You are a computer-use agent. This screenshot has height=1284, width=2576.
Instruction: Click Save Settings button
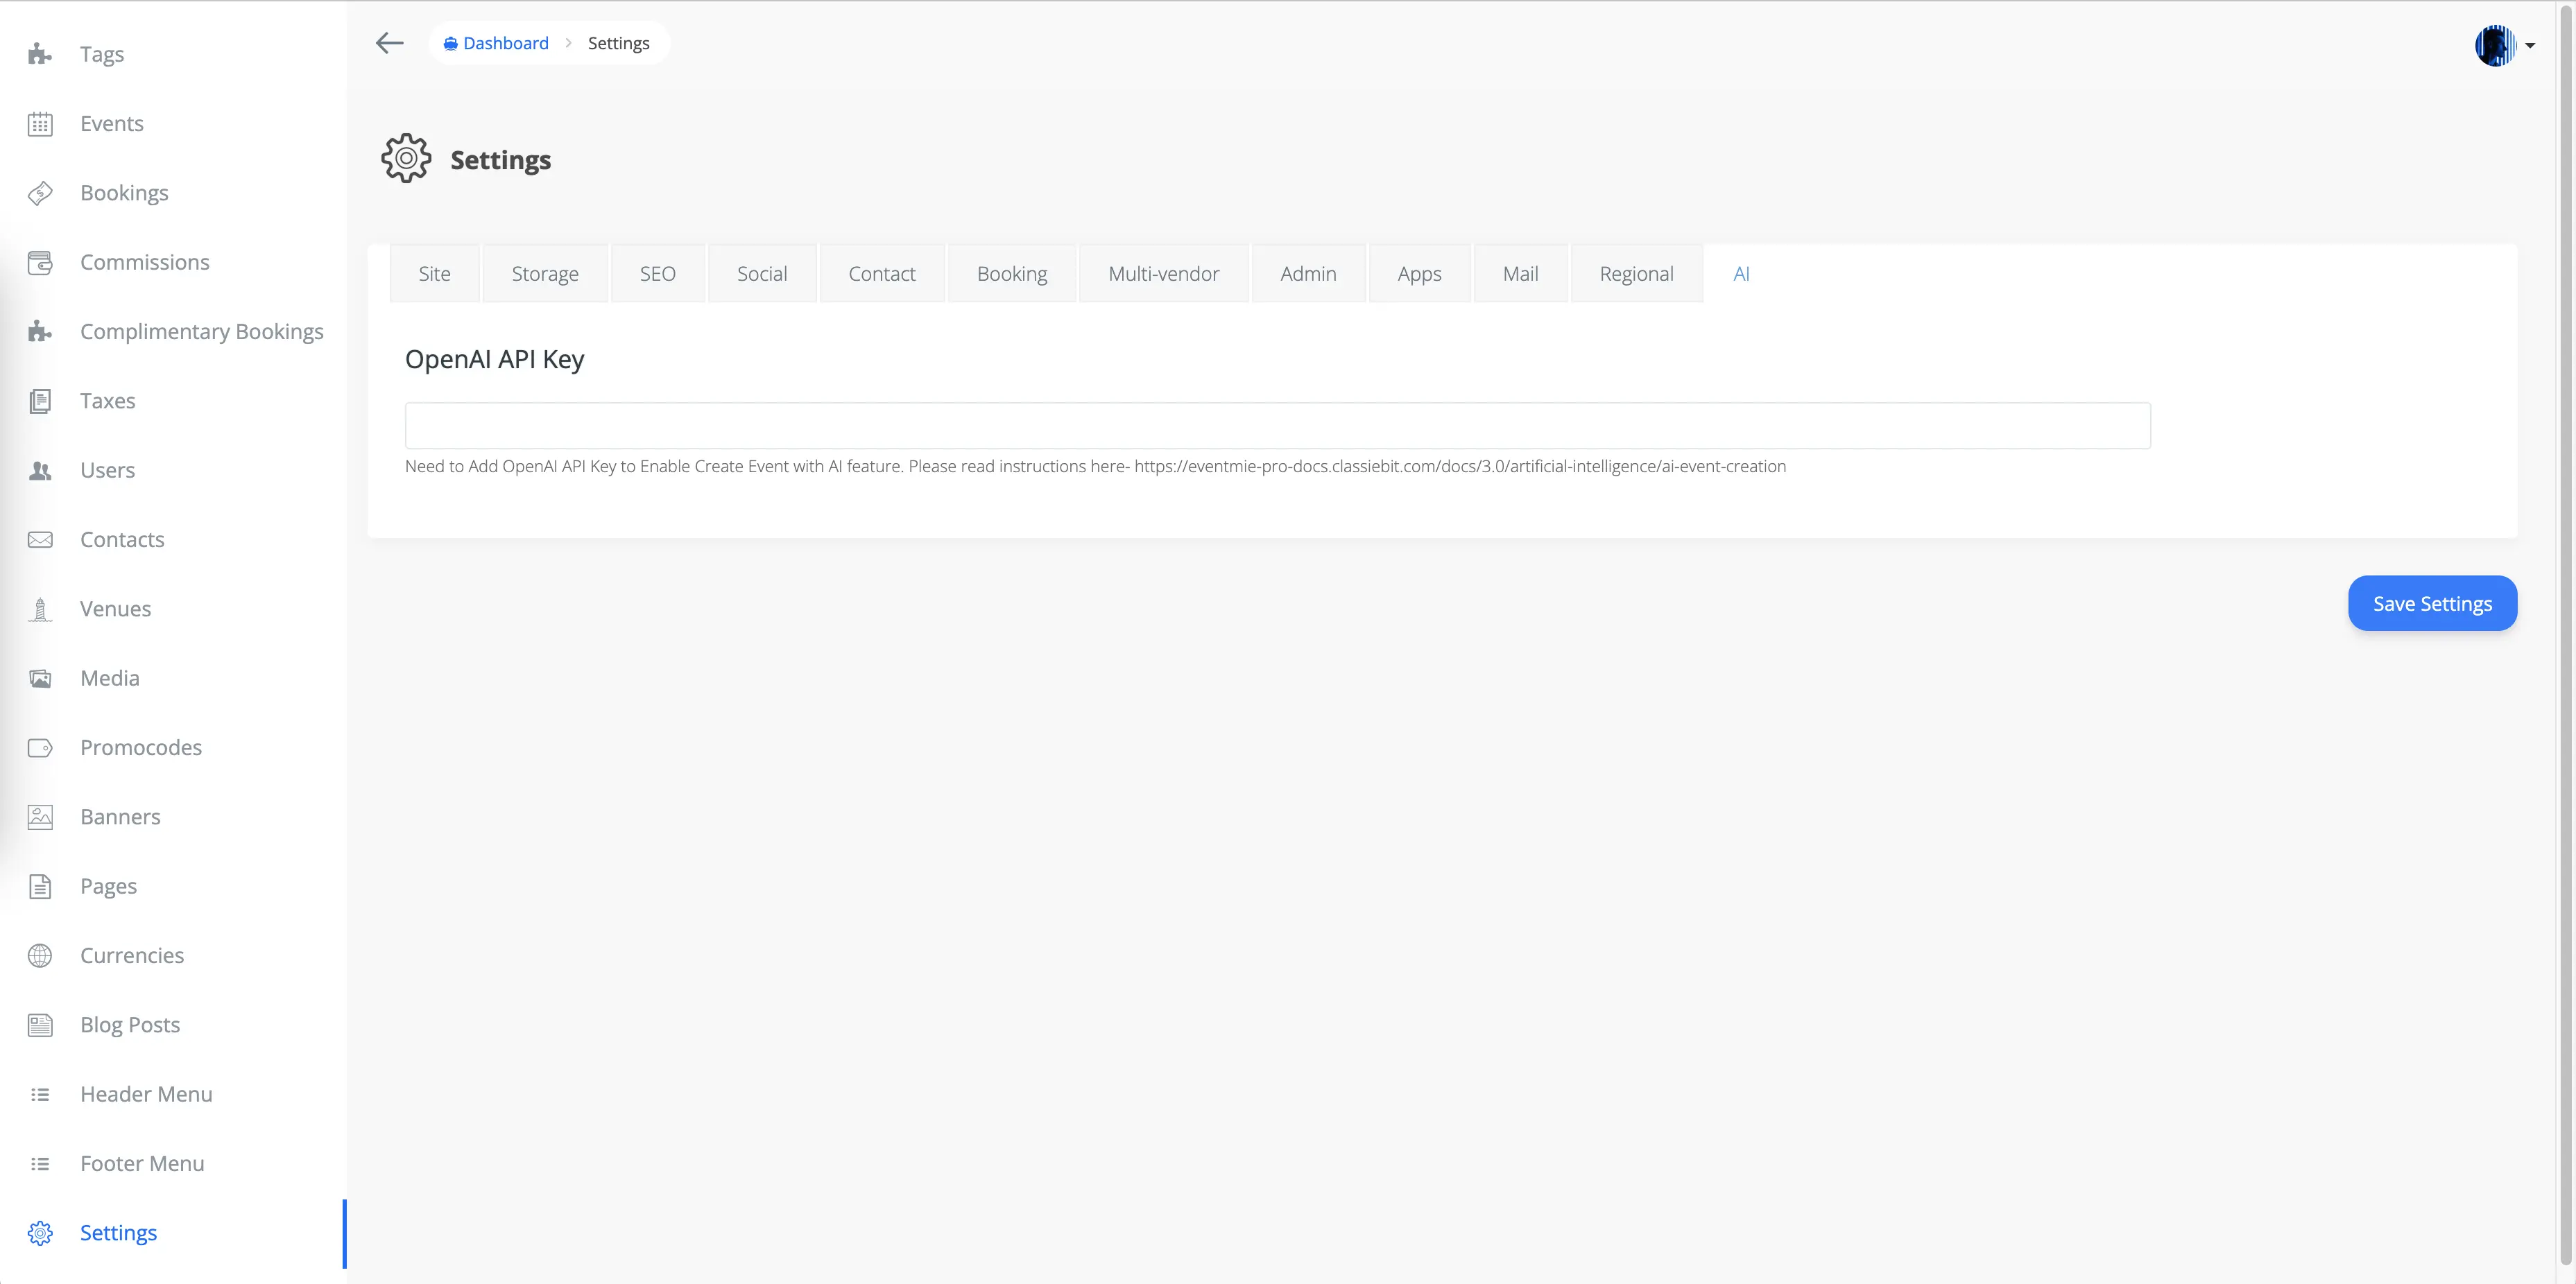click(2432, 602)
